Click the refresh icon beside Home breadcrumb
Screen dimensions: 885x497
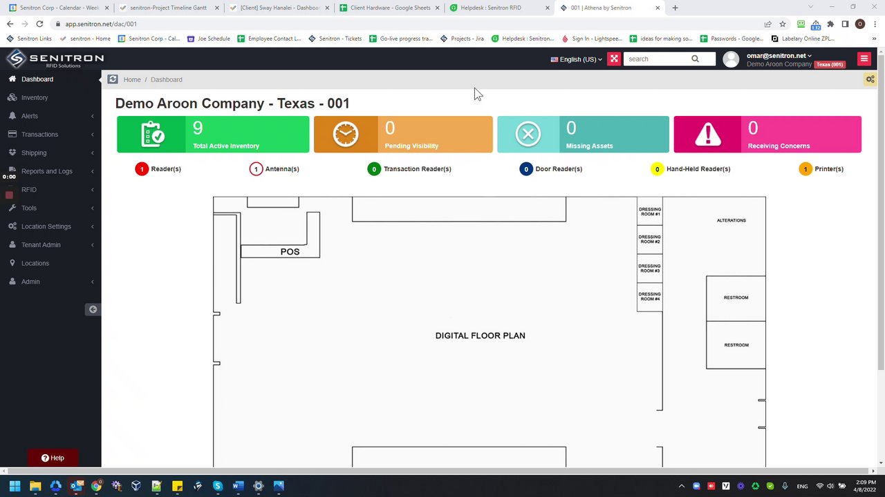pos(113,79)
